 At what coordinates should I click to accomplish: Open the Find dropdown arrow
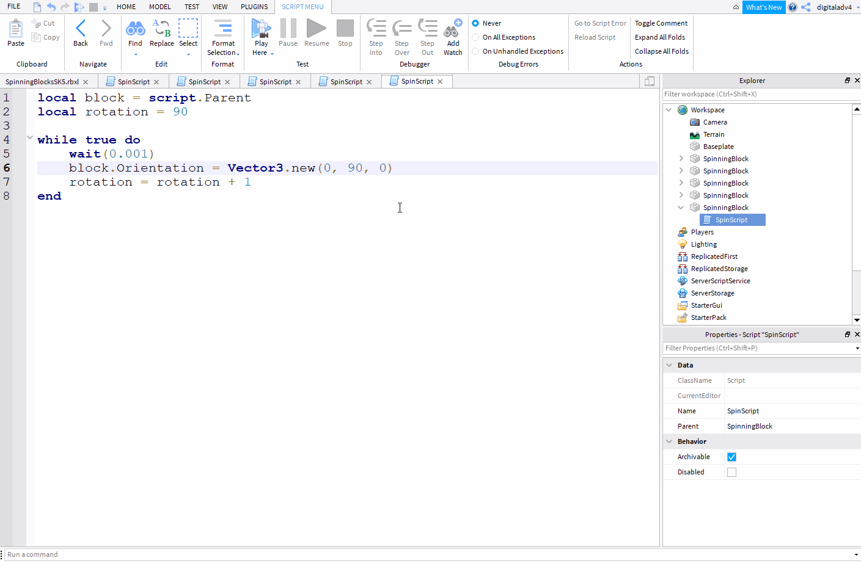[x=136, y=54]
